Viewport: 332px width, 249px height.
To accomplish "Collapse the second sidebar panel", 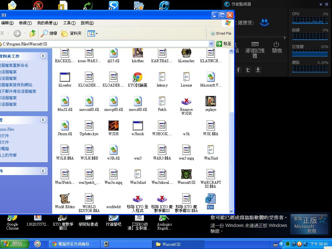I will click(43, 120).
